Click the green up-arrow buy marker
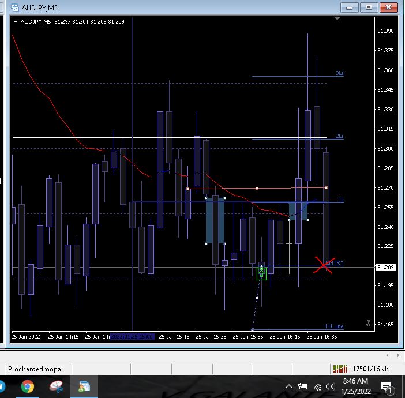Image resolution: width=405 pixels, height=398 pixels. (x=261, y=273)
